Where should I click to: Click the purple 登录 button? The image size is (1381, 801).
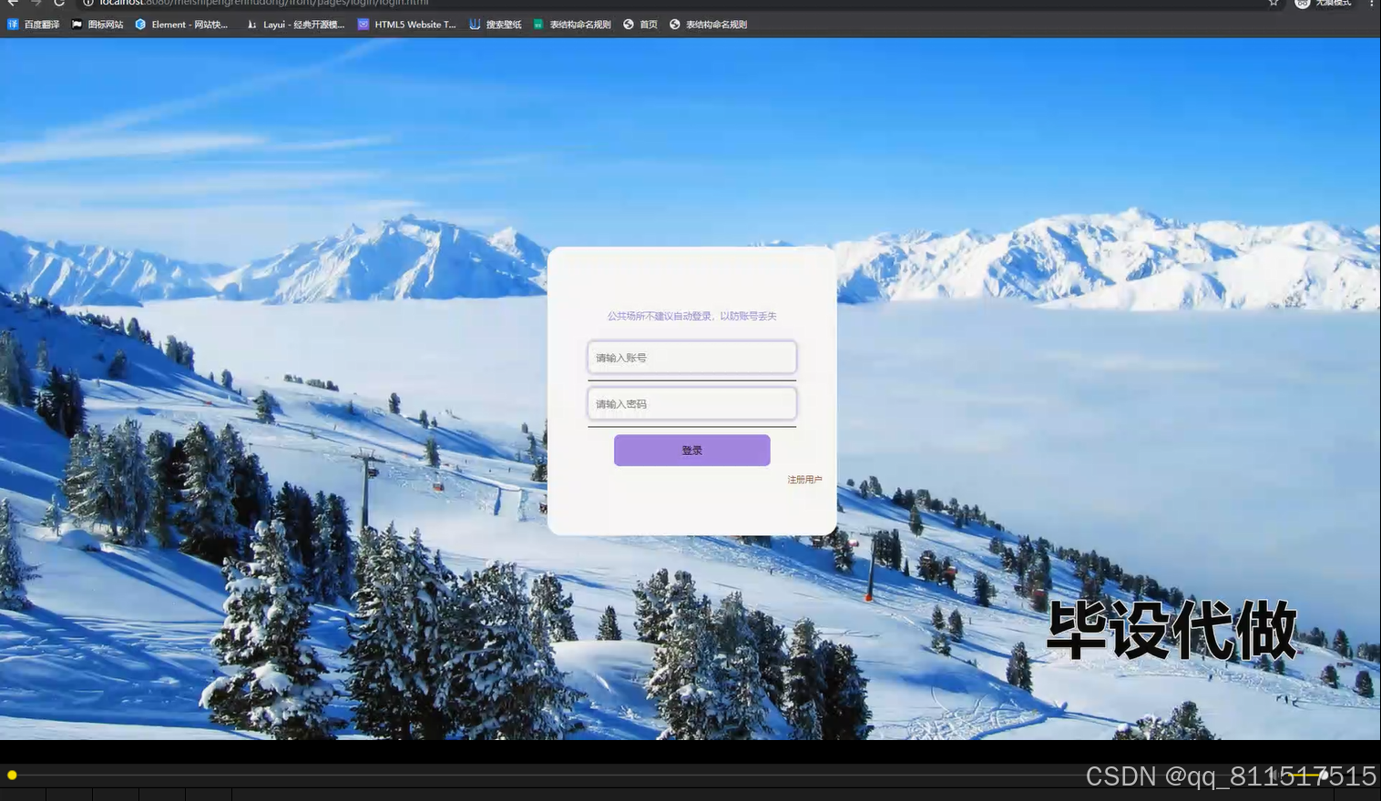point(692,451)
